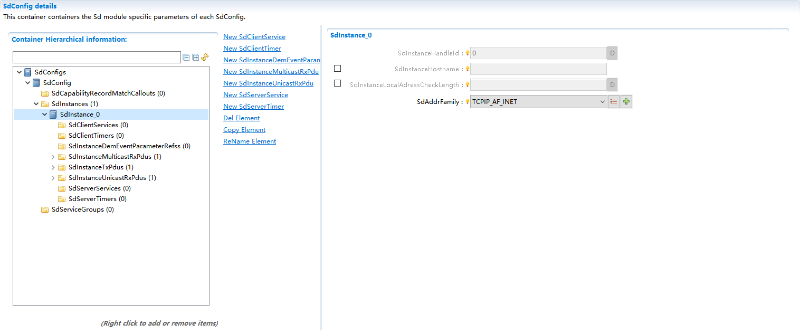
Task: Click the green plus icon beside SdAddrFamily
Action: 626,101
